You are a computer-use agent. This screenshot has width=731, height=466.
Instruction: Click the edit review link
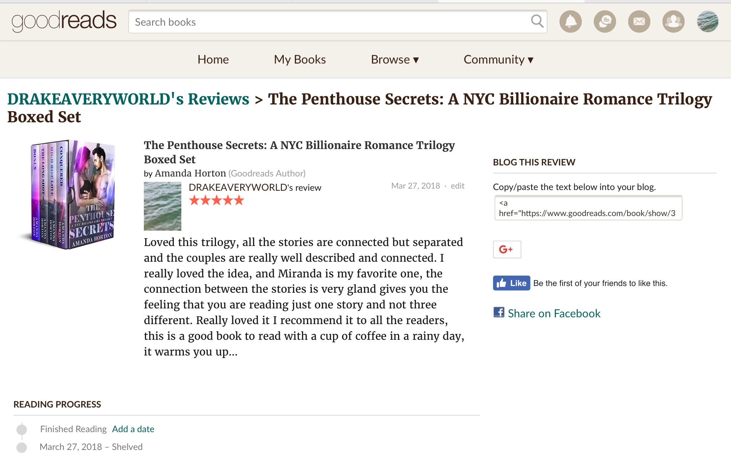coord(457,186)
